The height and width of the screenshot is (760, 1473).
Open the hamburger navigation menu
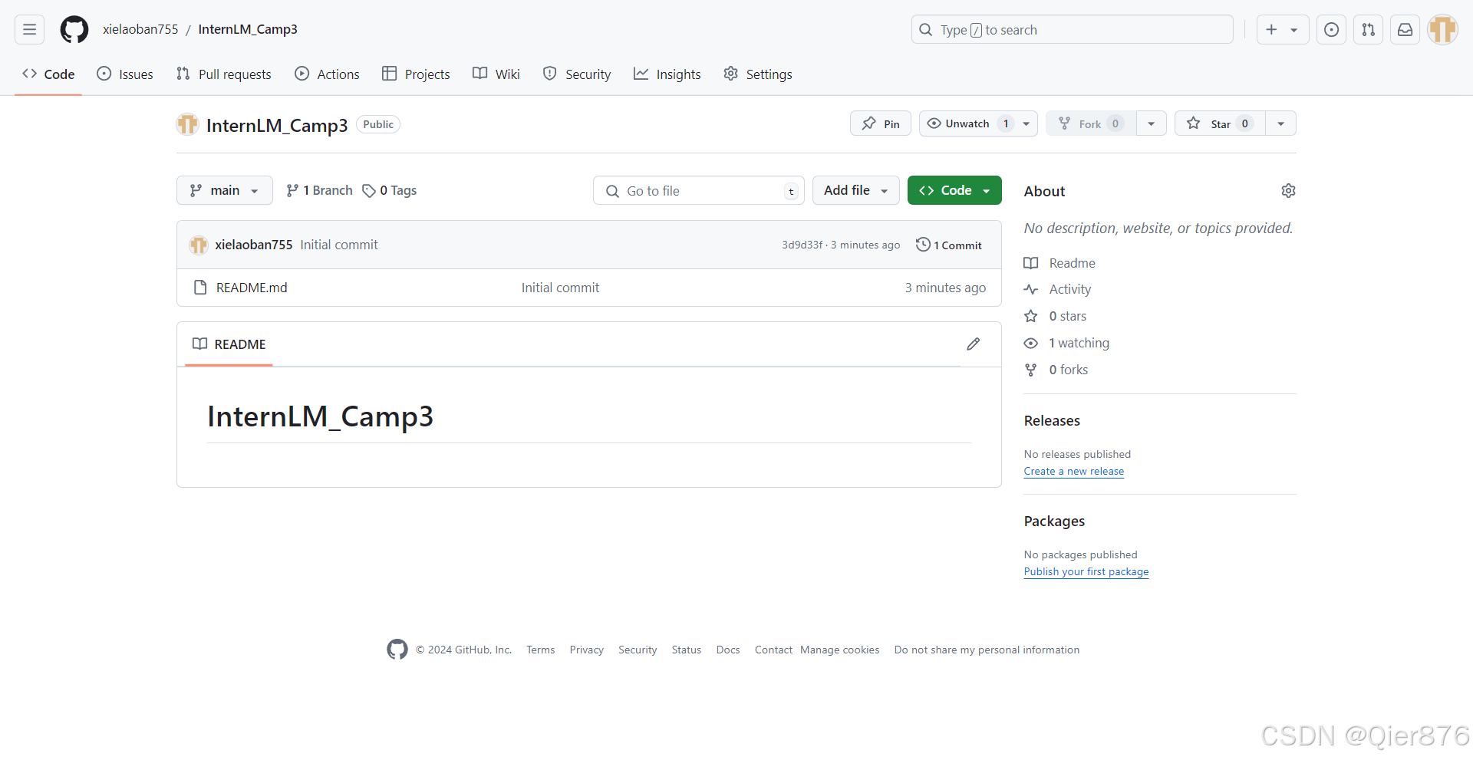tap(30, 30)
